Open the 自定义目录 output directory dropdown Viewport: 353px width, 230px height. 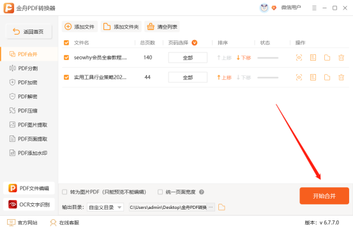pyautogui.click(x=105, y=207)
